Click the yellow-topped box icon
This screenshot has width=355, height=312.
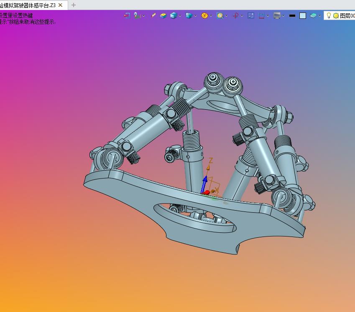163,15
